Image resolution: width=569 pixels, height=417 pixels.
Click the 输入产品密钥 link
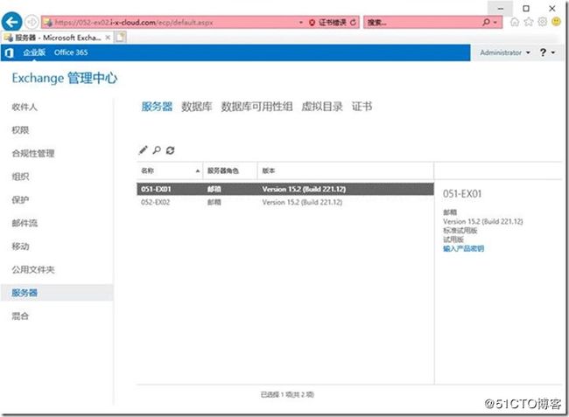[463, 248]
